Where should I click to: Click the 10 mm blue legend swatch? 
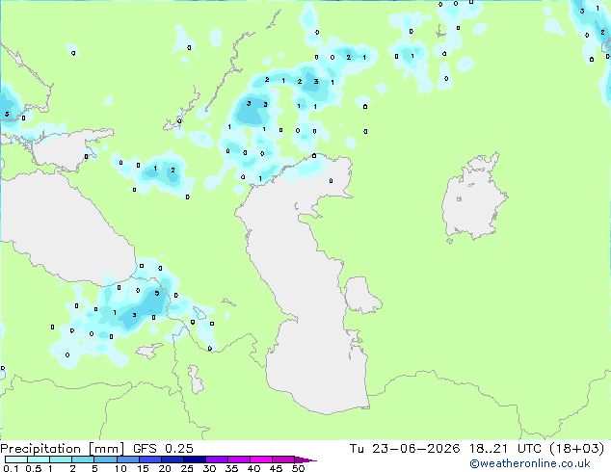point(128,459)
